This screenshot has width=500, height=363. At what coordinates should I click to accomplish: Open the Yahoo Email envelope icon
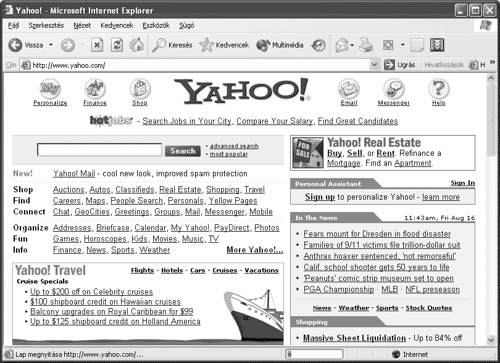[349, 89]
